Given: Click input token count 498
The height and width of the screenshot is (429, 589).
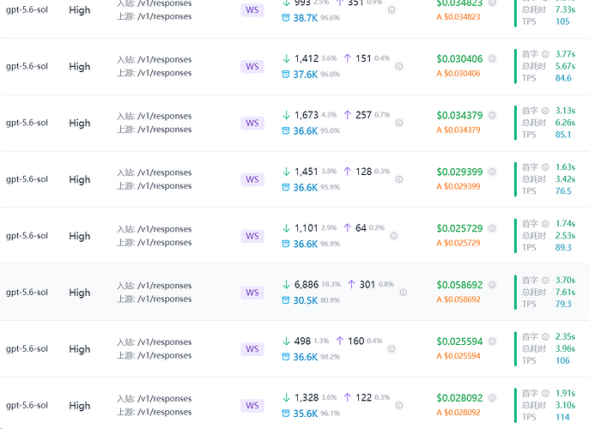Looking at the screenshot, I should tap(302, 341).
